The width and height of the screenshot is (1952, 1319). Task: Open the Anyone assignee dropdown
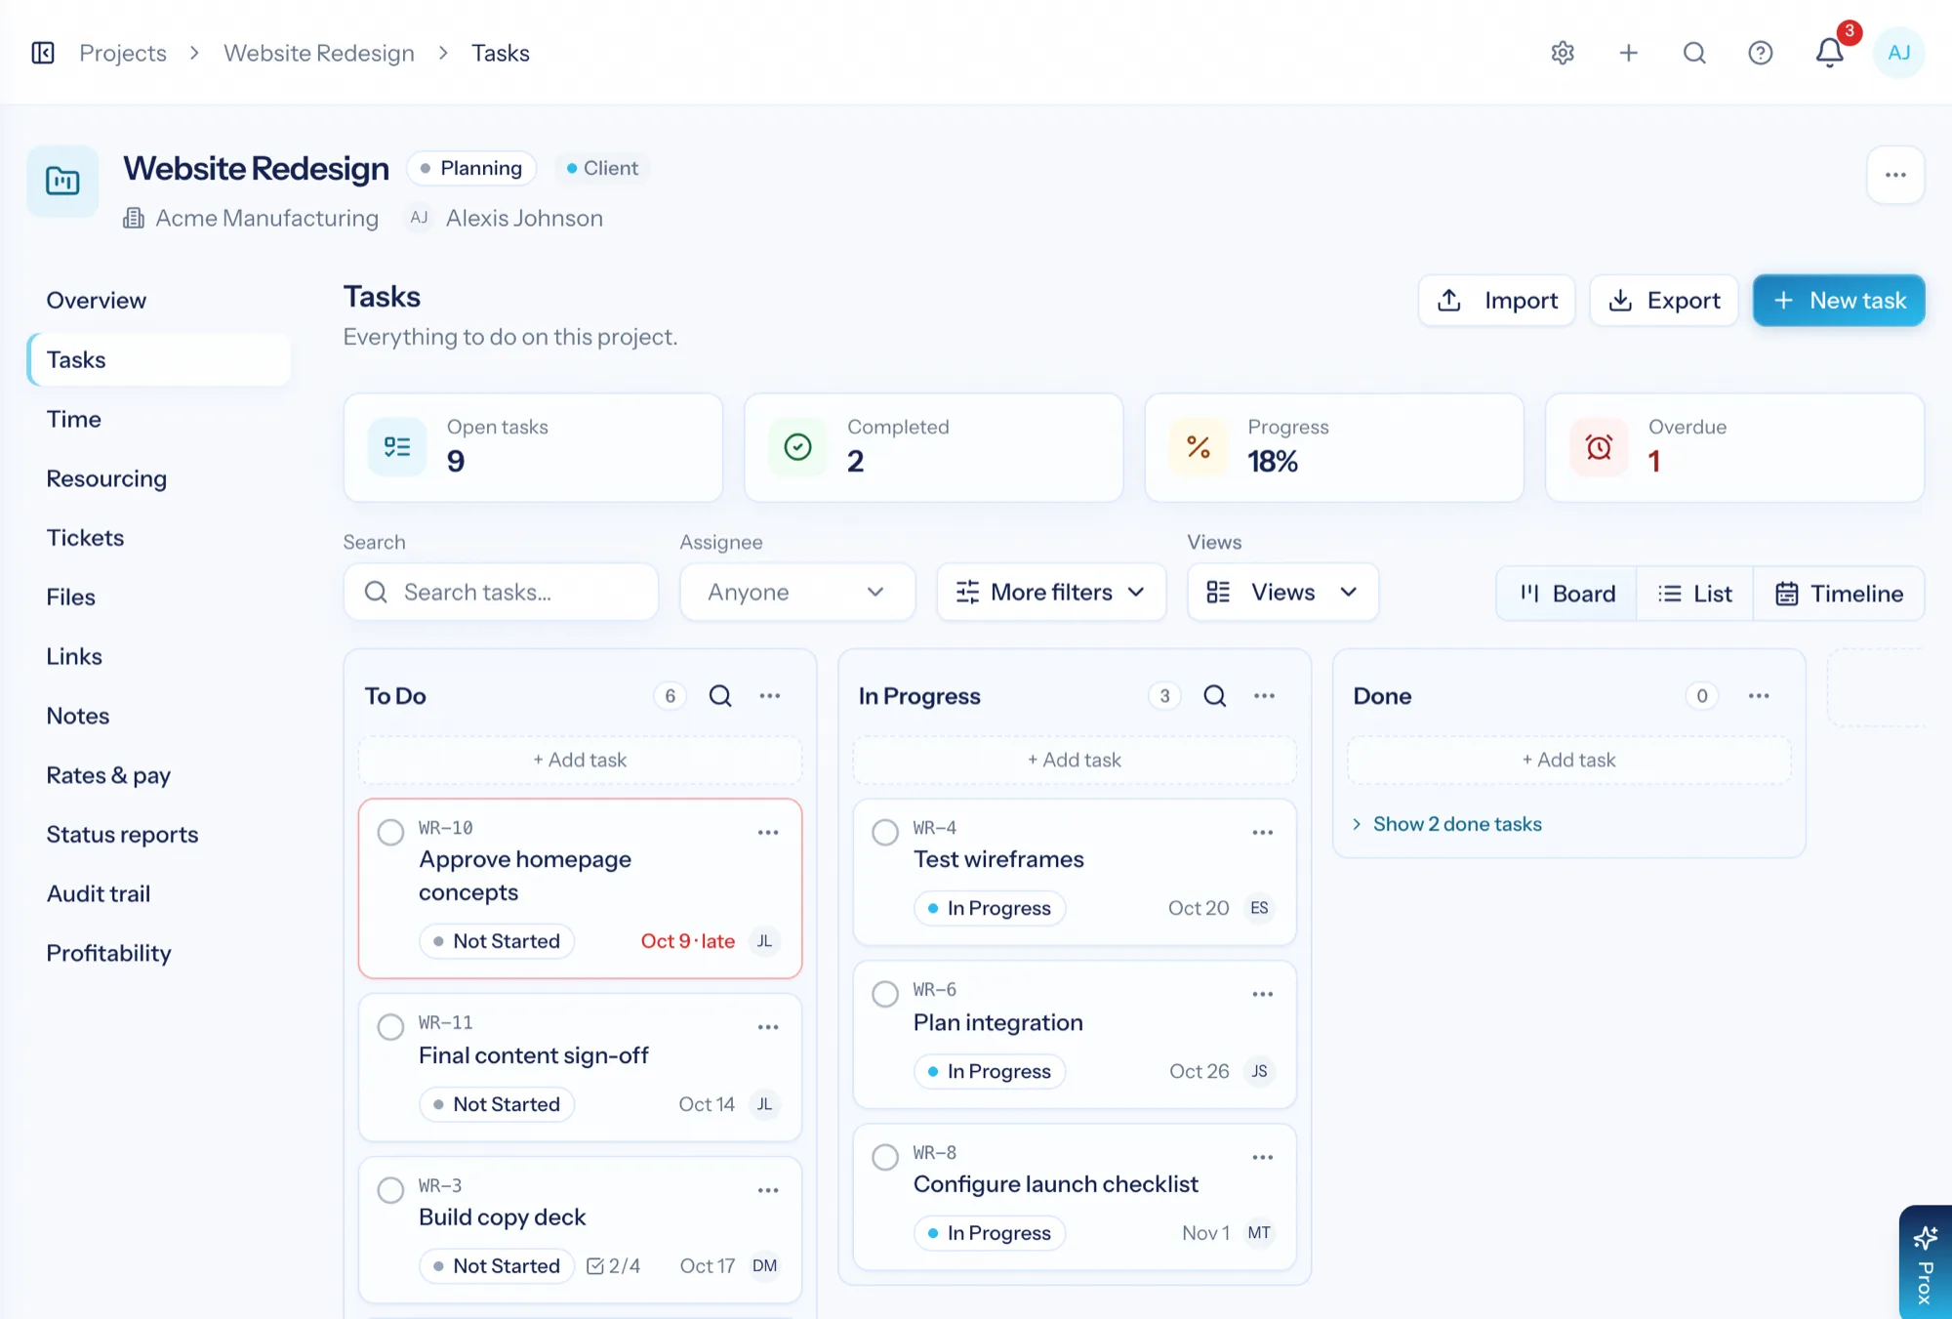[797, 592]
